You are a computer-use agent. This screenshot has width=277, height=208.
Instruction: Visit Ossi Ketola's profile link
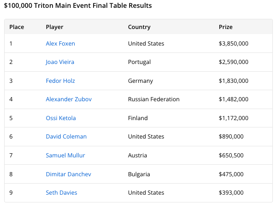pyautogui.click(x=61, y=118)
